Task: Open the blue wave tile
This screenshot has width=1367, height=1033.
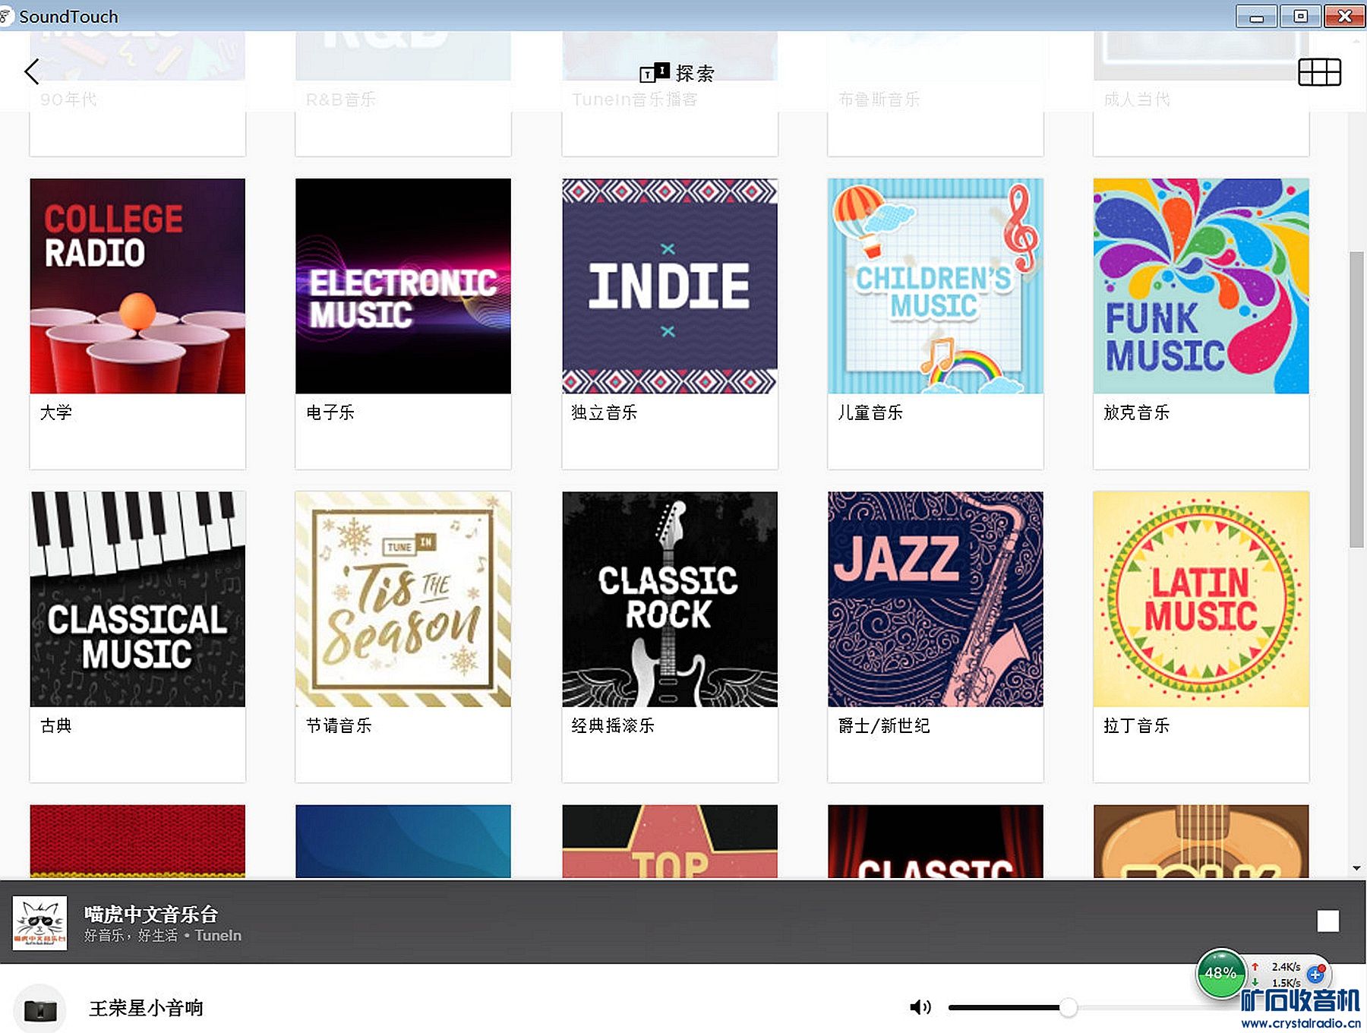Action: tap(403, 842)
